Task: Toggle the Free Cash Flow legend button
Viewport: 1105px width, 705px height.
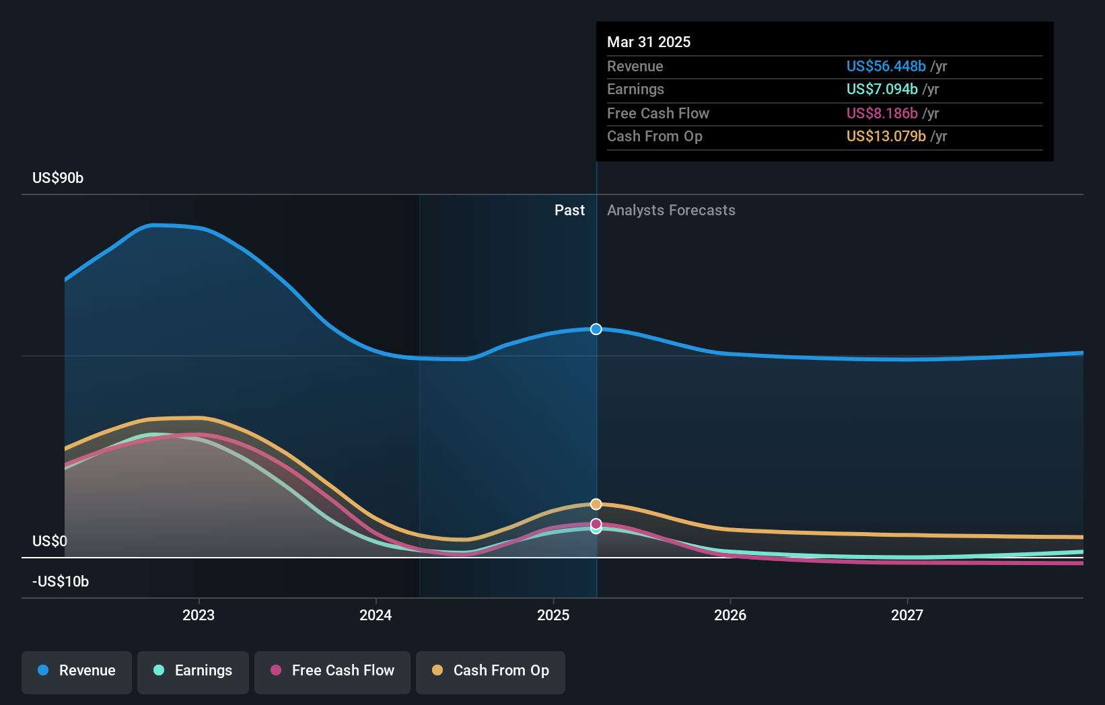Action: click(x=332, y=672)
